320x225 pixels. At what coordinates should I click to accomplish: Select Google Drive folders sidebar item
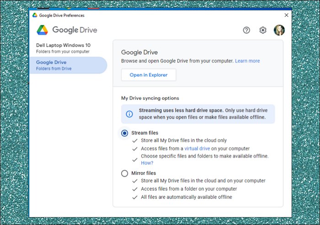[68, 65]
